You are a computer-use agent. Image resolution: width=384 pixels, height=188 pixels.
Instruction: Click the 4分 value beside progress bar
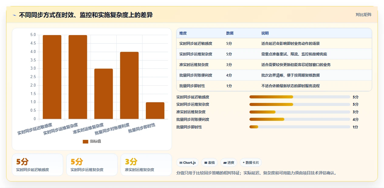355,120
